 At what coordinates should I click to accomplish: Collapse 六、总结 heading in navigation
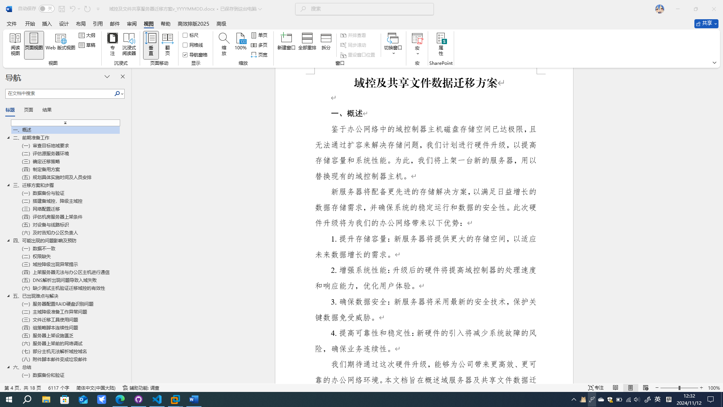tap(8, 367)
